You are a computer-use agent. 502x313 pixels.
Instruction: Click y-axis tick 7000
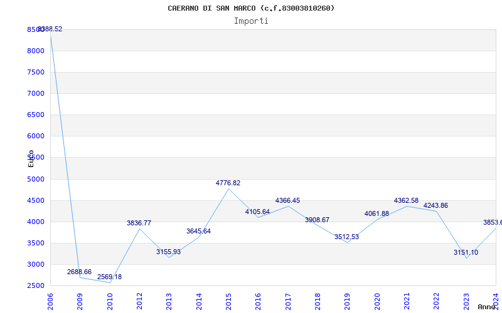click(36, 93)
